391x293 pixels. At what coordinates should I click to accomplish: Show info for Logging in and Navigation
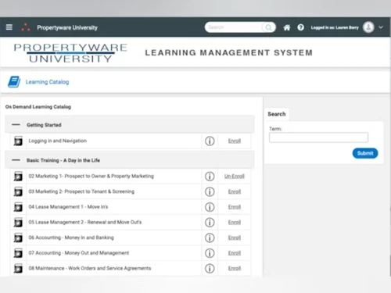tap(210, 141)
